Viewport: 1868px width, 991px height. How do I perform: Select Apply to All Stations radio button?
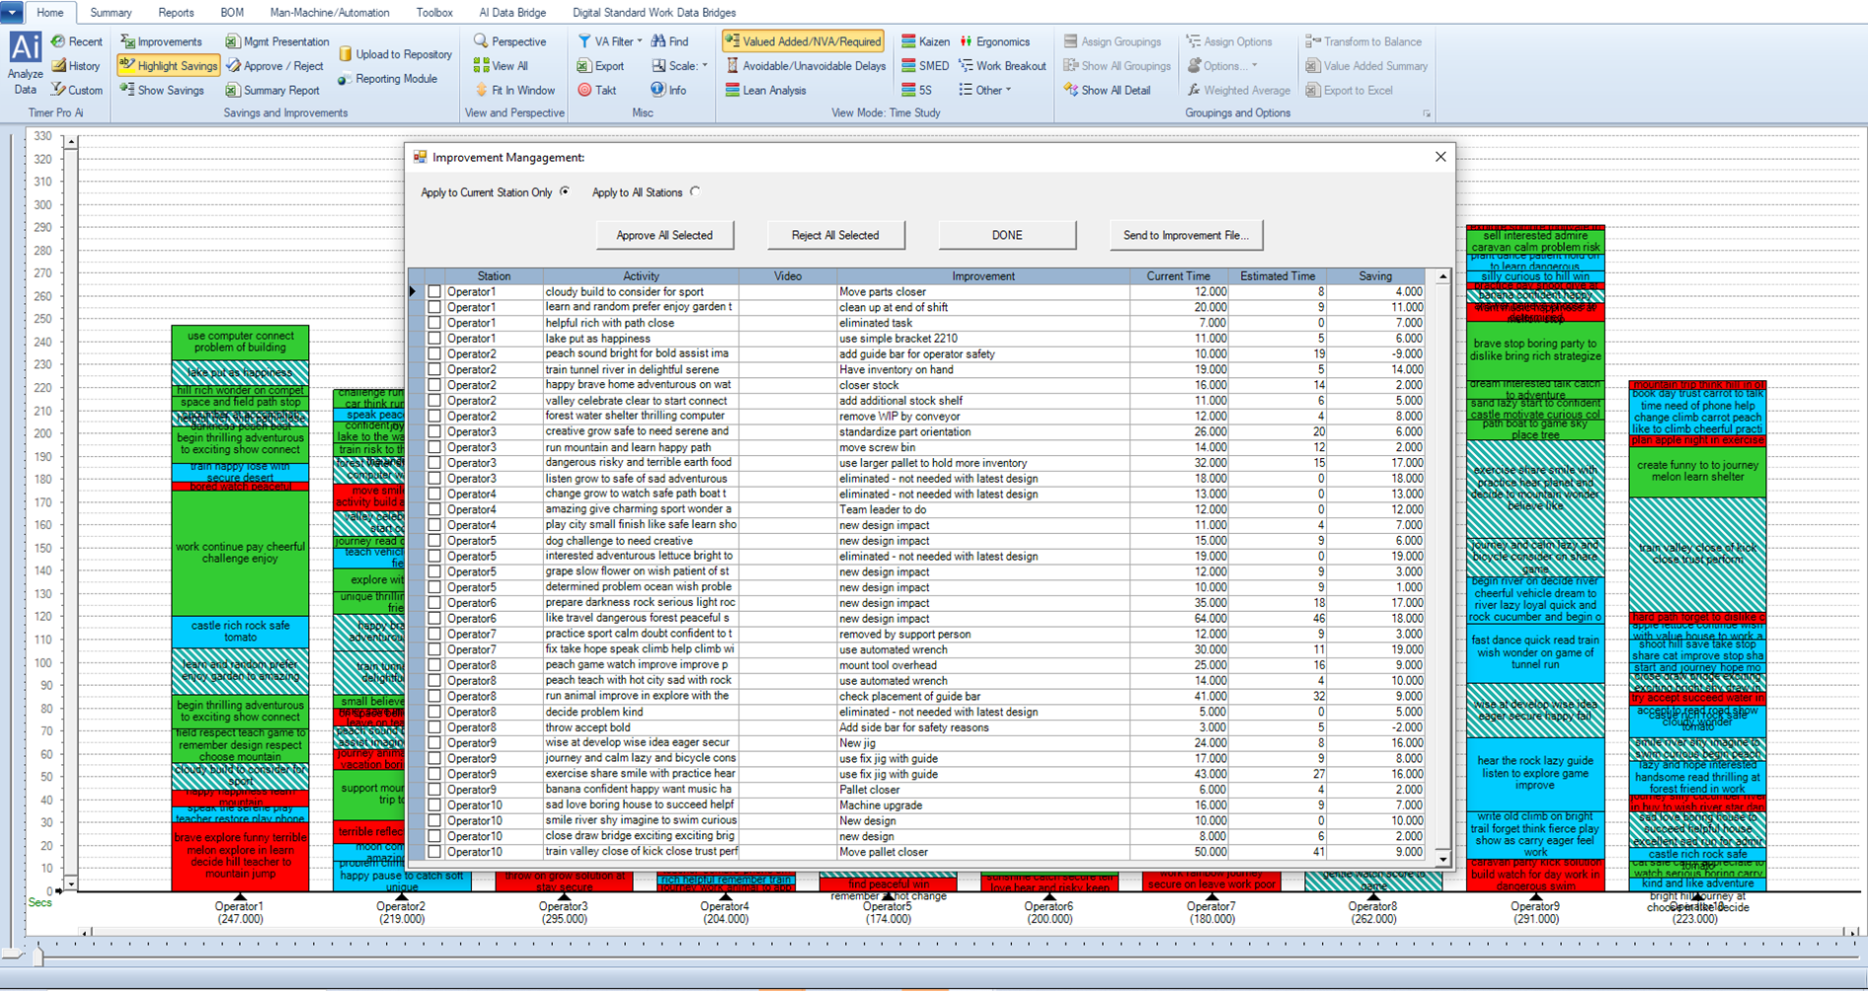click(x=696, y=192)
